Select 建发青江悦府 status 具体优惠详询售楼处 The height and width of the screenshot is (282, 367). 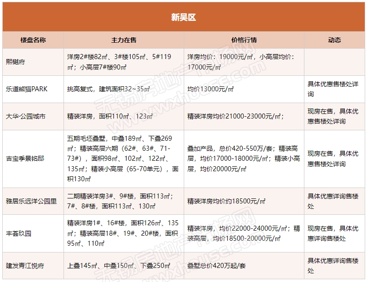334,266
